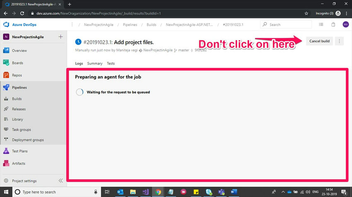Open the Releases rocket icon
The height and width of the screenshot is (197, 352).
click(6, 109)
